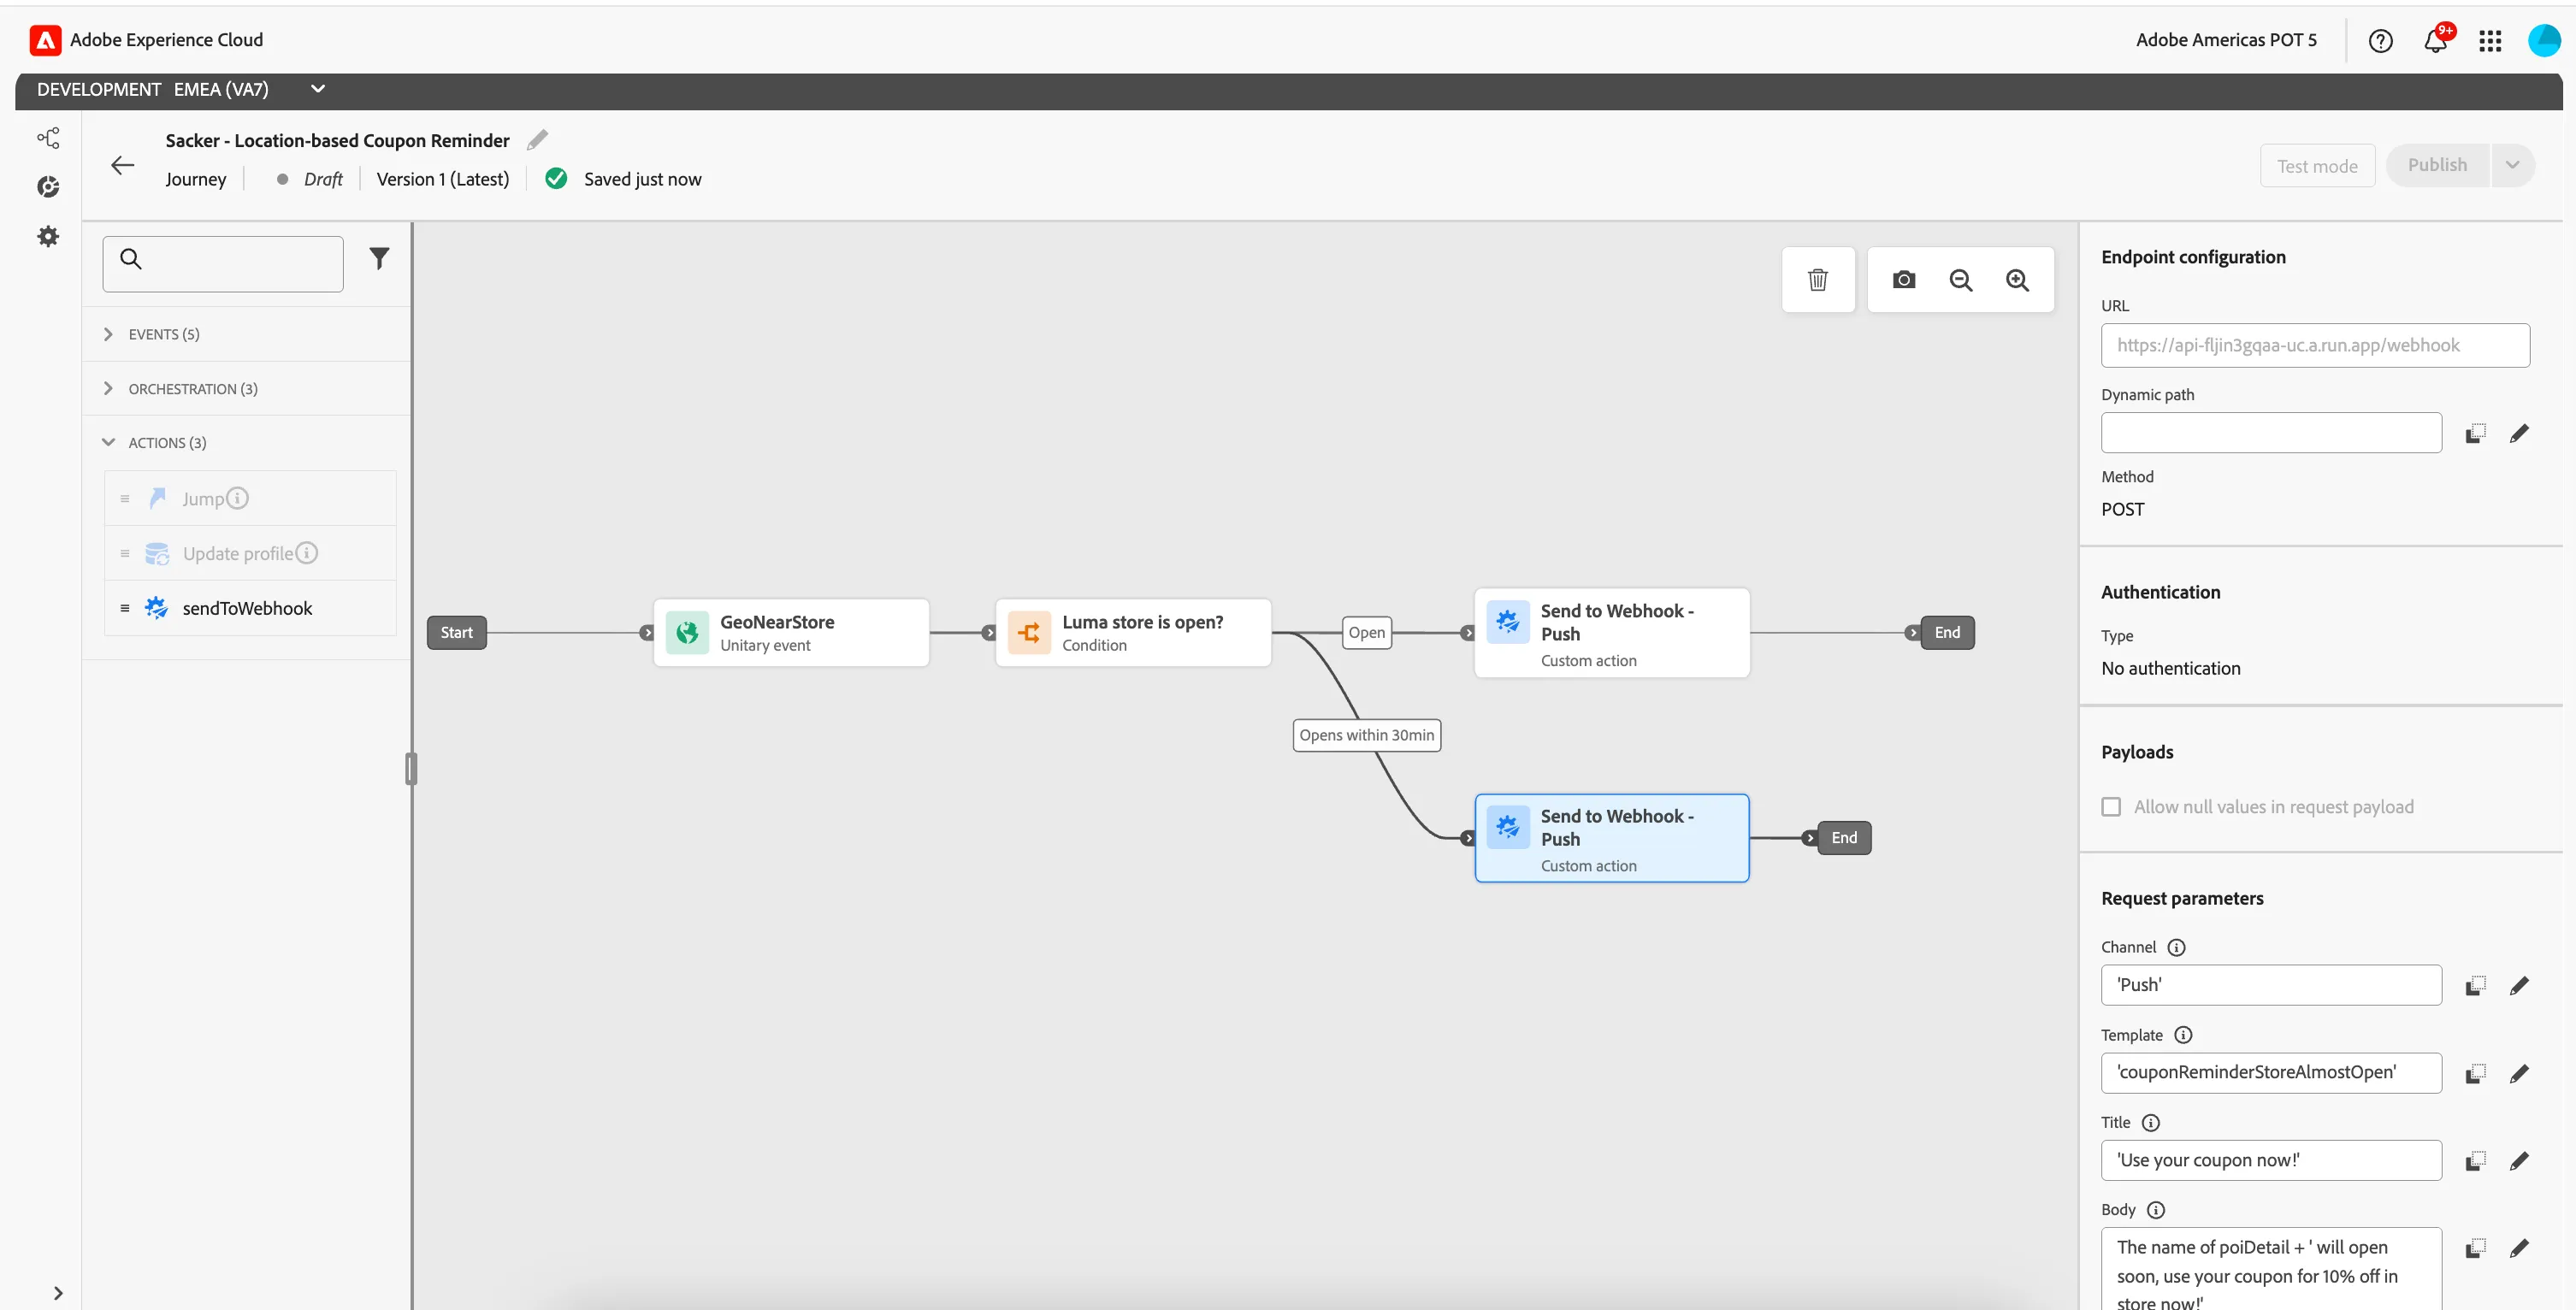Open the notifications bell
This screenshot has height=1310, width=2576.
[2435, 40]
